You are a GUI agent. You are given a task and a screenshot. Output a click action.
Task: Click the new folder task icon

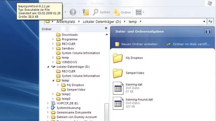point(117,44)
